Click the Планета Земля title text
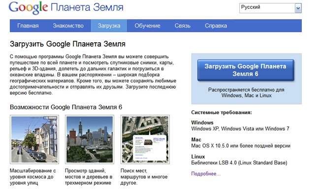 [87, 7]
